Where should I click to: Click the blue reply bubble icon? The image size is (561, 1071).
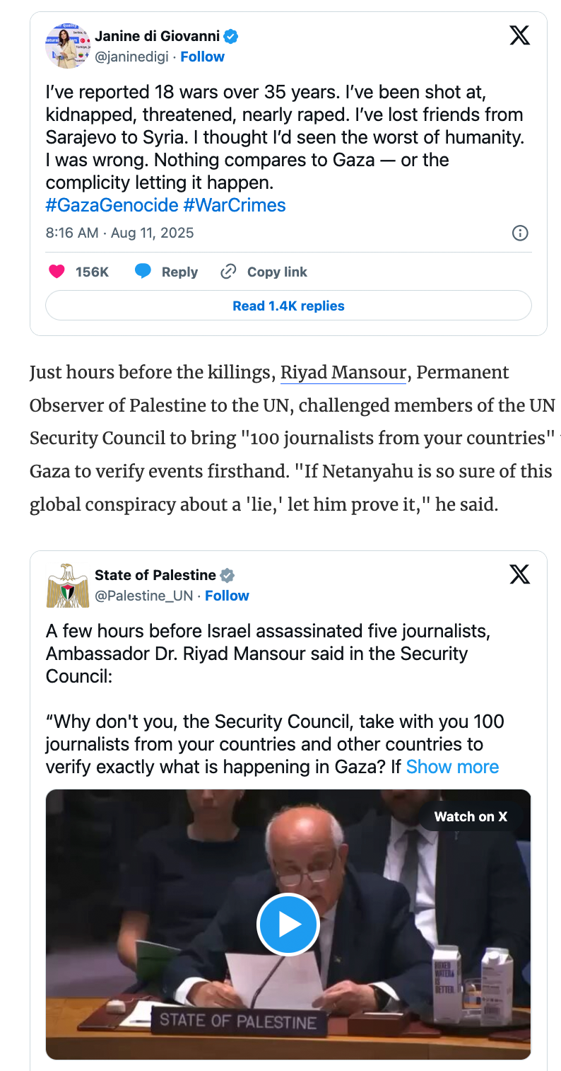(x=143, y=272)
